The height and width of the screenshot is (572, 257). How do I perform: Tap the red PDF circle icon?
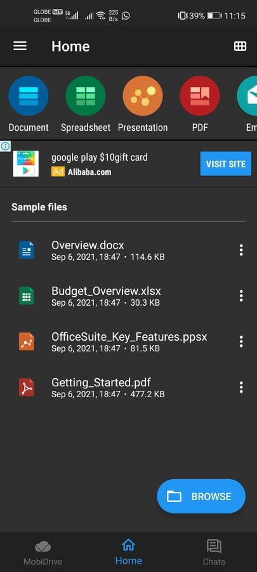pos(200,96)
